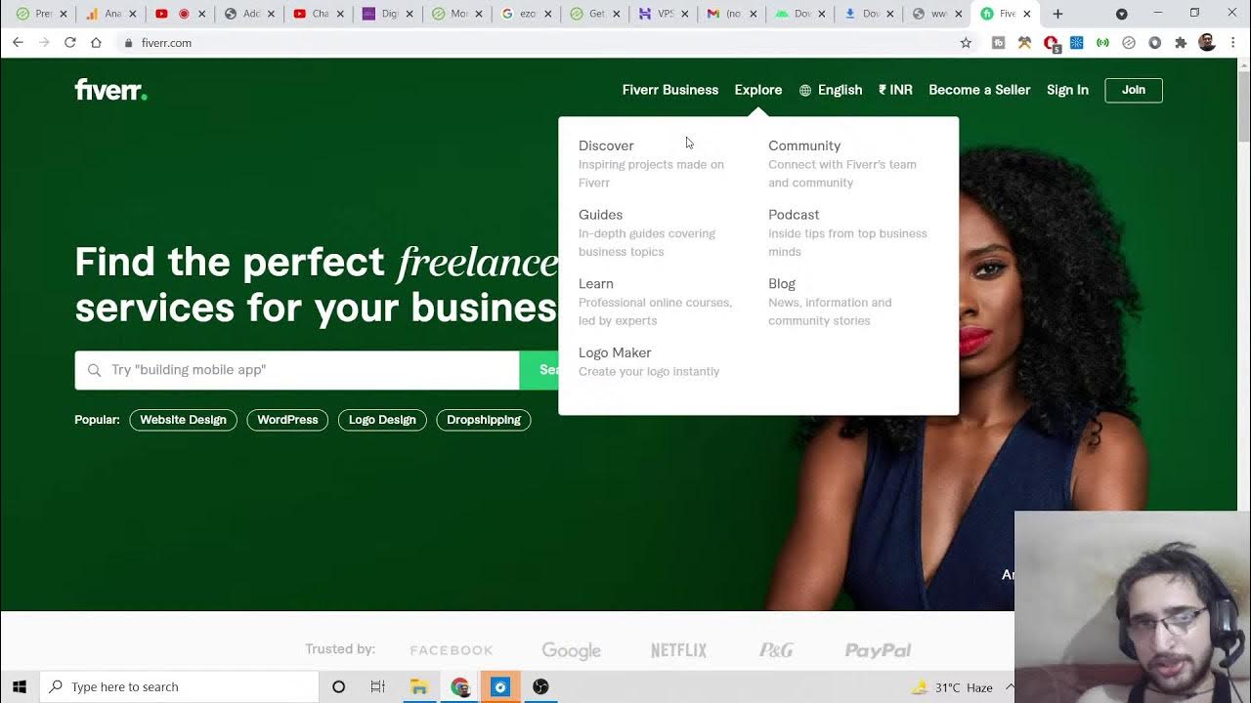
Task: Open Discover in the Explore menu
Action: 606,145
